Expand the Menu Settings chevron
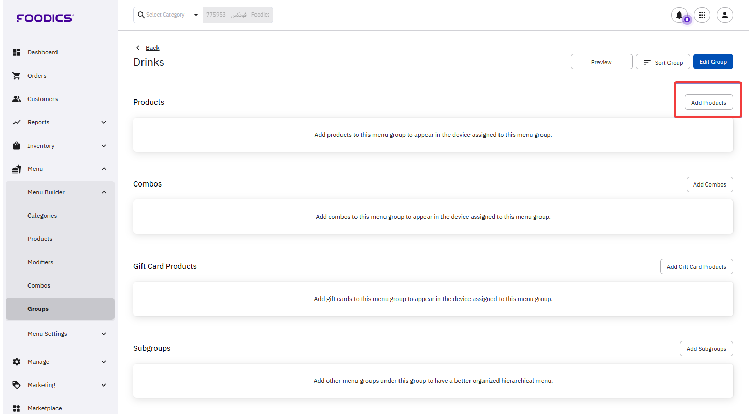755x414 pixels. click(x=104, y=334)
